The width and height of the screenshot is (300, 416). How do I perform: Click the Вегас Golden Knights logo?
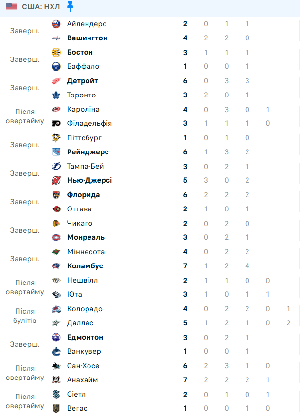coord(56,408)
